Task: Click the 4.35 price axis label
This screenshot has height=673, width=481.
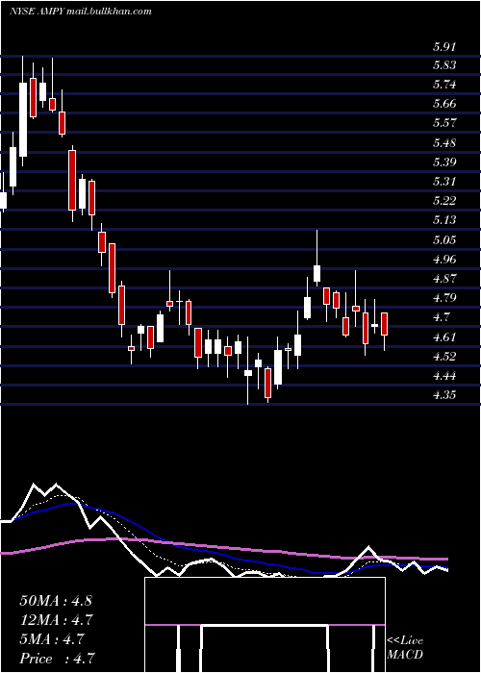Action: tap(444, 395)
